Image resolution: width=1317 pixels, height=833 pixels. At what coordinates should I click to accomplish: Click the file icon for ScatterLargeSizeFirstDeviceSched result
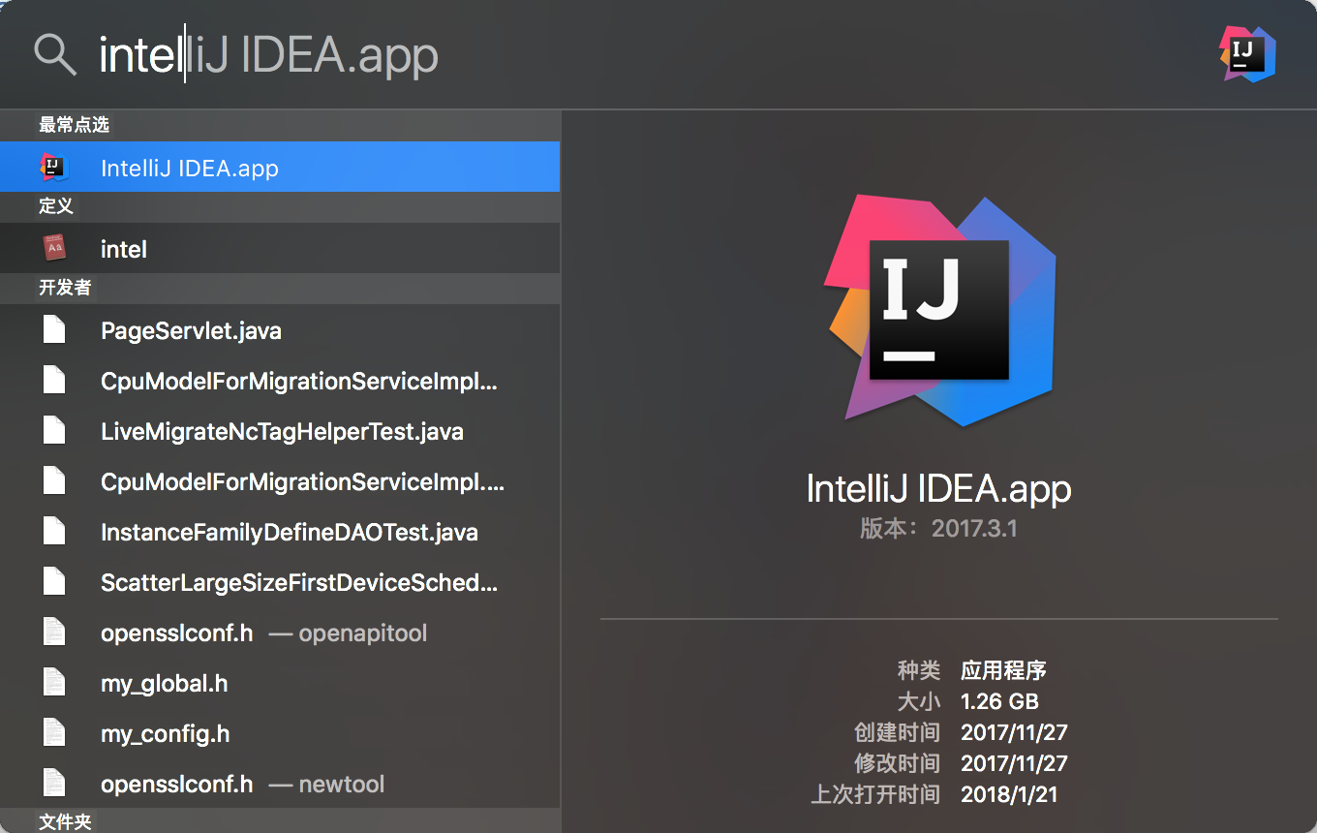pyautogui.click(x=54, y=582)
